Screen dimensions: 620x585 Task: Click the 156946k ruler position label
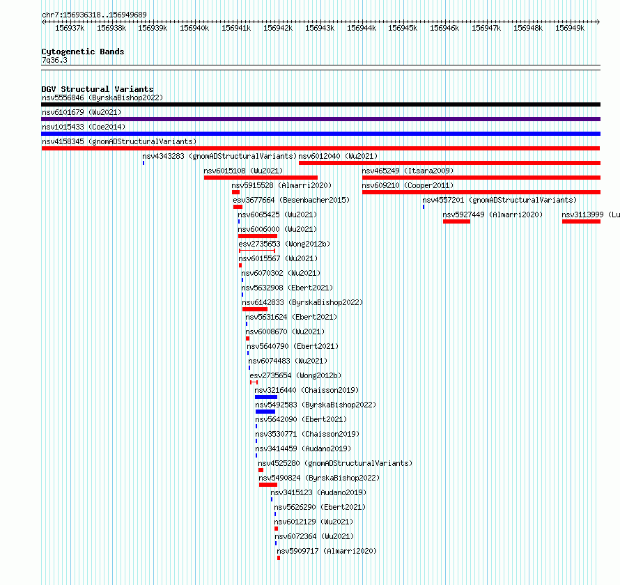pyautogui.click(x=444, y=28)
